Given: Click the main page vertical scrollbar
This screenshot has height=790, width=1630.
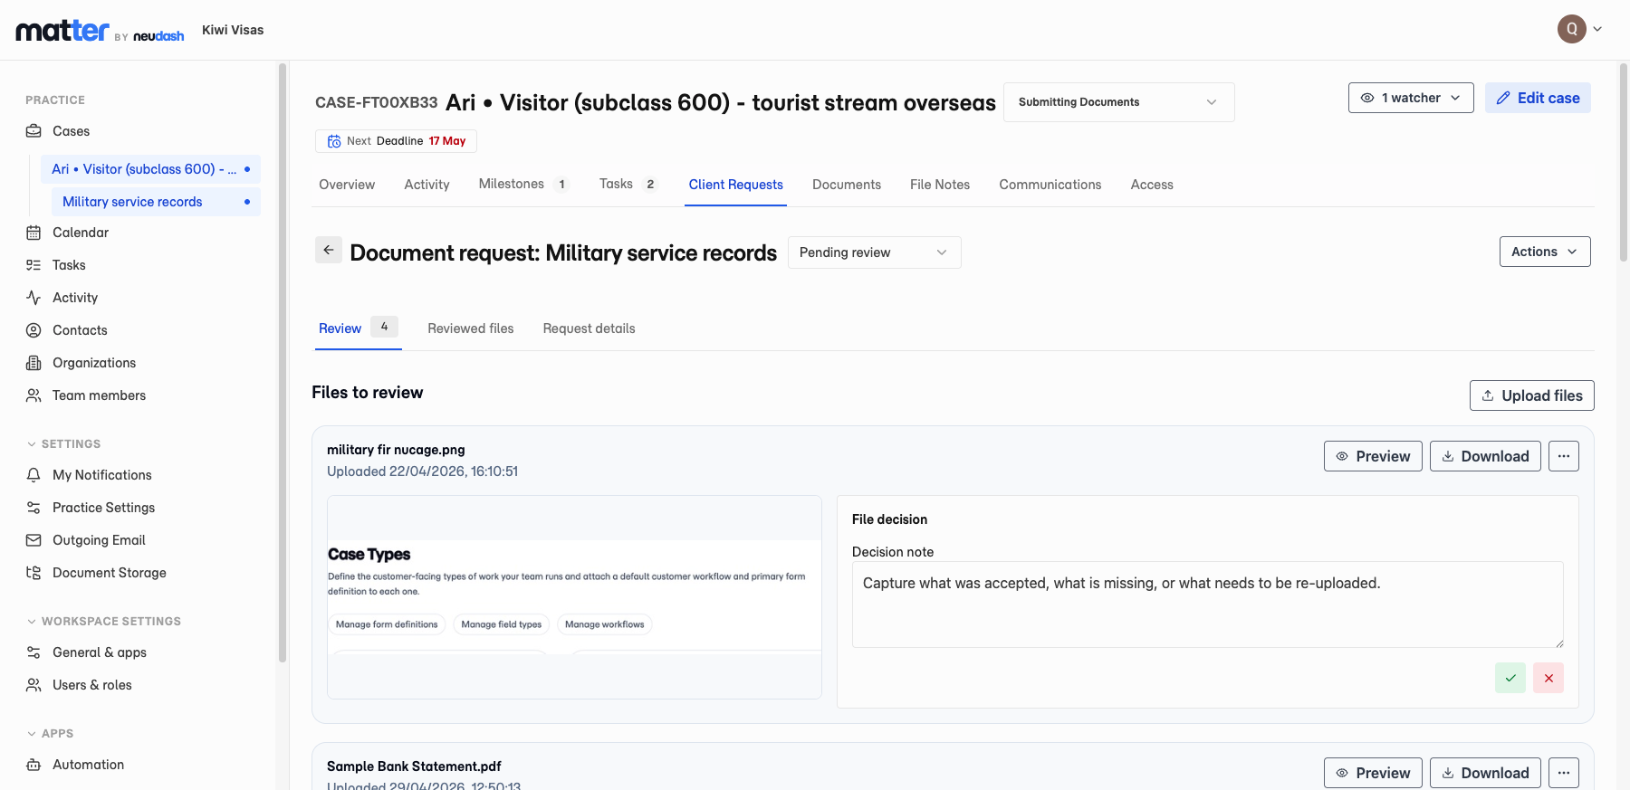Looking at the screenshot, I should pos(1623,163).
